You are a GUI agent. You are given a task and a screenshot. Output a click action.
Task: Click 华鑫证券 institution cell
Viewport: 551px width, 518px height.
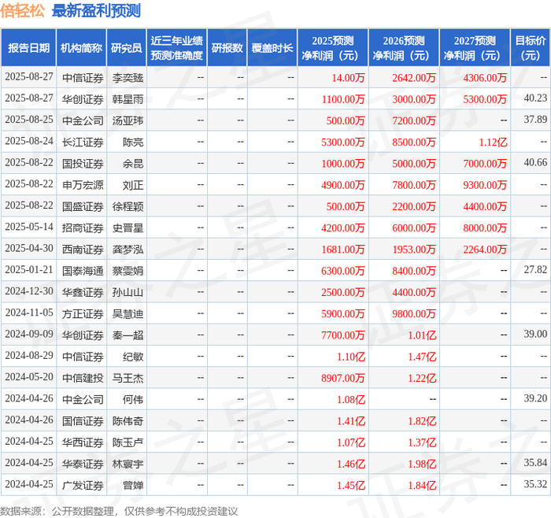(83, 292)
